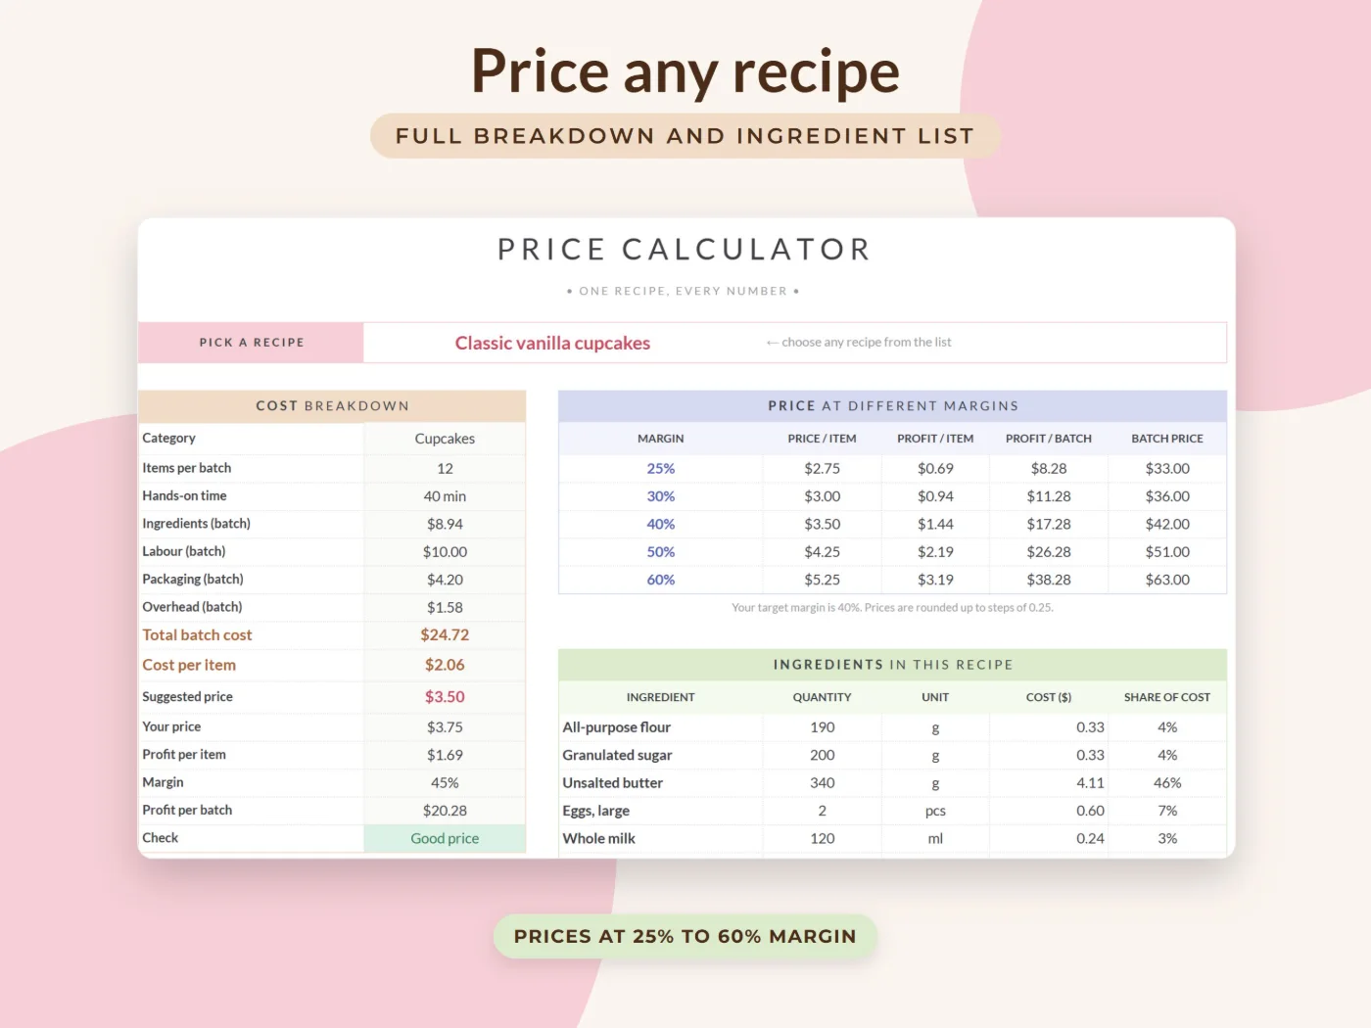
Task: Select the SHARE OF COST column header
Action: (1167, 697)
